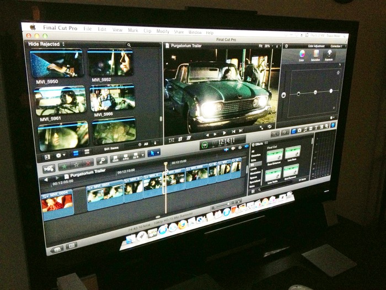Image resolution: width=386 pixels, height=290 pixels.
Task: Open the Photos Browser (camera icon)
Action: click(299, 130)
